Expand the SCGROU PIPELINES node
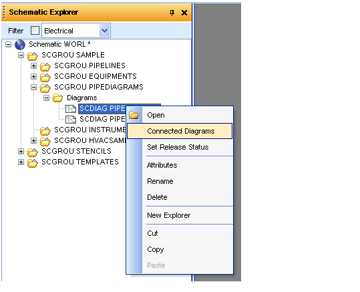Viewport: 360px width, 292px height. pos(34,66)
